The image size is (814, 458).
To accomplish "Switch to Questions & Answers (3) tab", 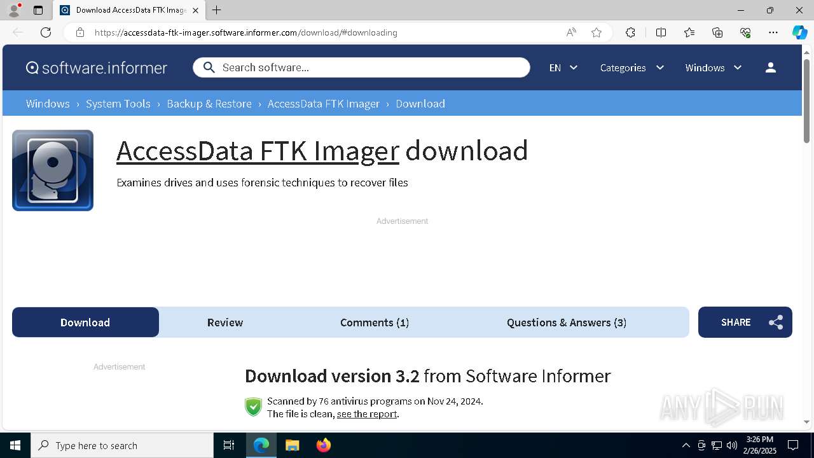I will pyautogui.click(x=567, y=323).
